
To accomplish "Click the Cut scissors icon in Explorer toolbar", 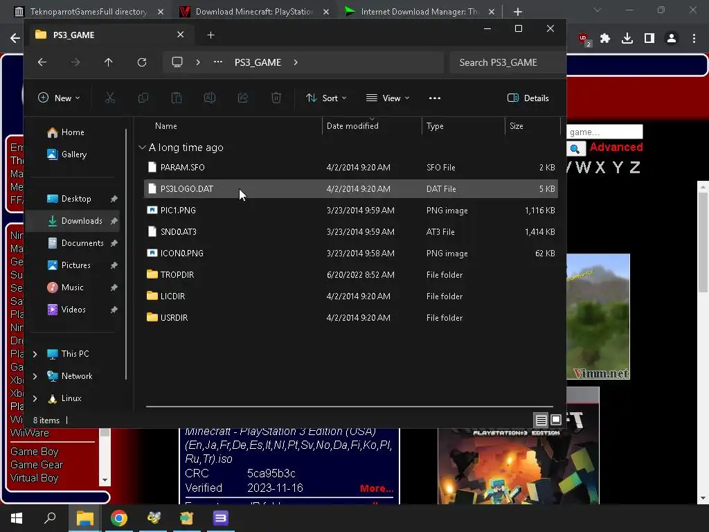I will point(110,98).
